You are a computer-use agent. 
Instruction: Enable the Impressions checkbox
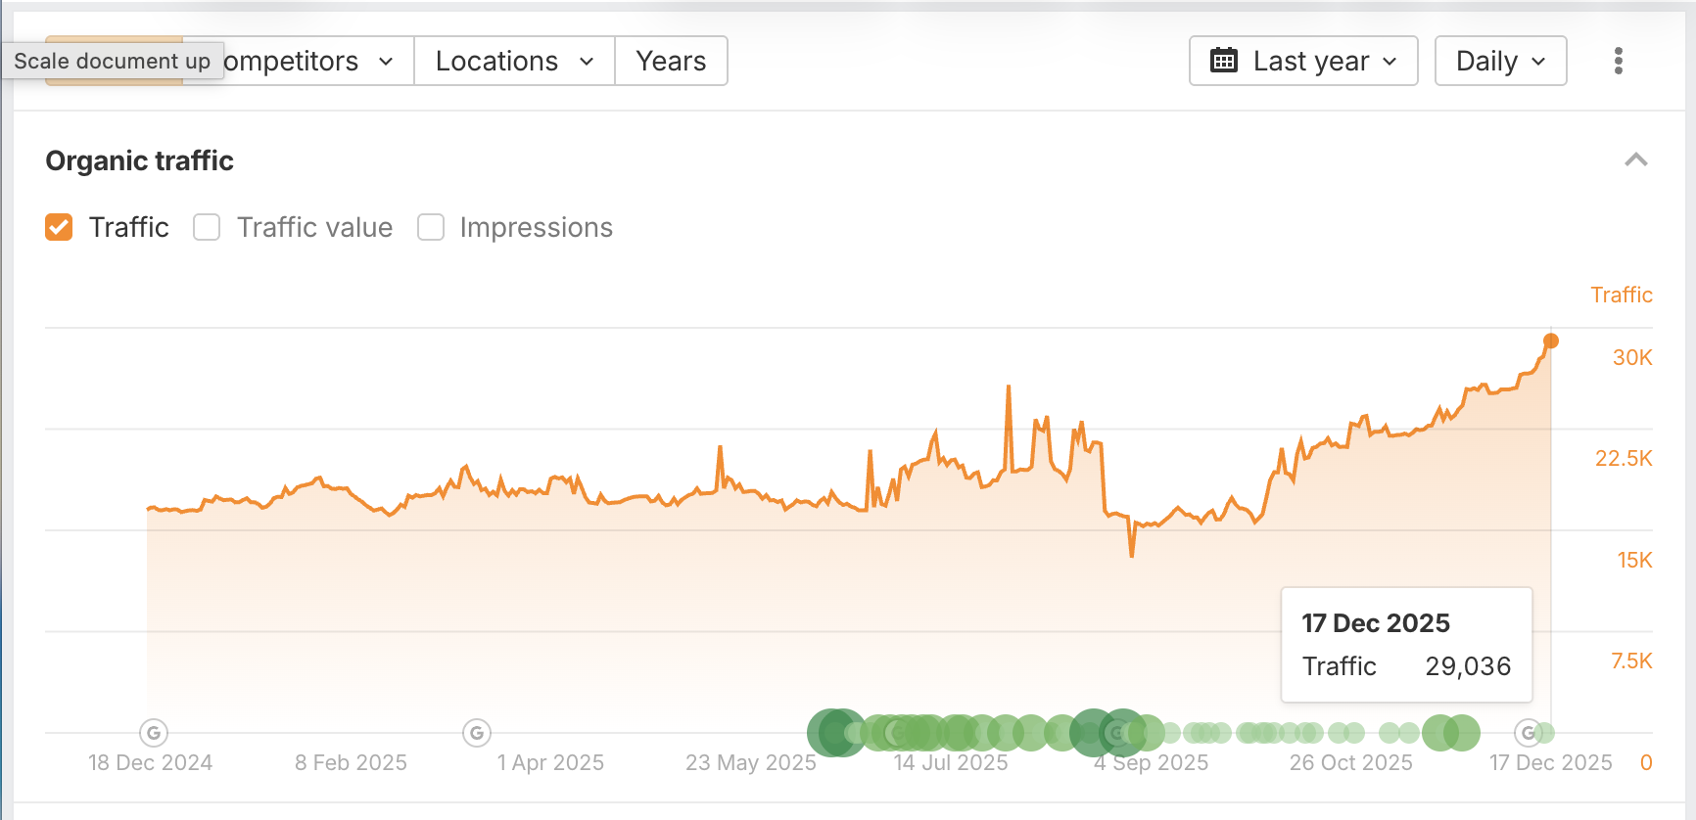tap(431, 227)
